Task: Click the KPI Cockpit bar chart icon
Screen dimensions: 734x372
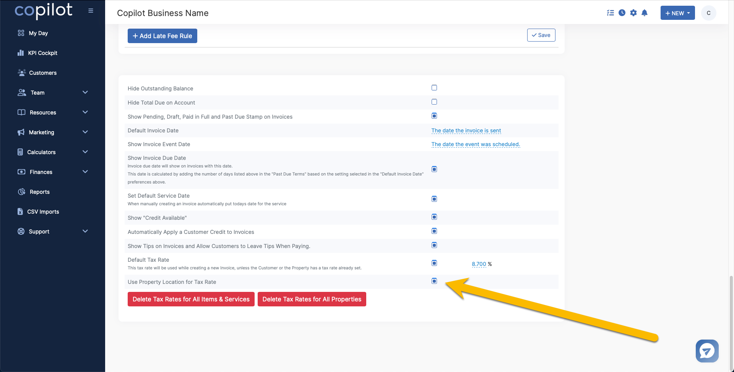Action: [21, 53]
